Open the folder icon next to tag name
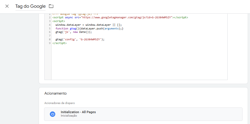250x124 pixels. tap(51, 6)
